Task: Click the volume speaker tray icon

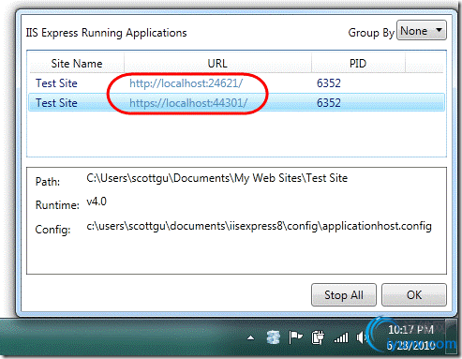Action: pos(362,337)
